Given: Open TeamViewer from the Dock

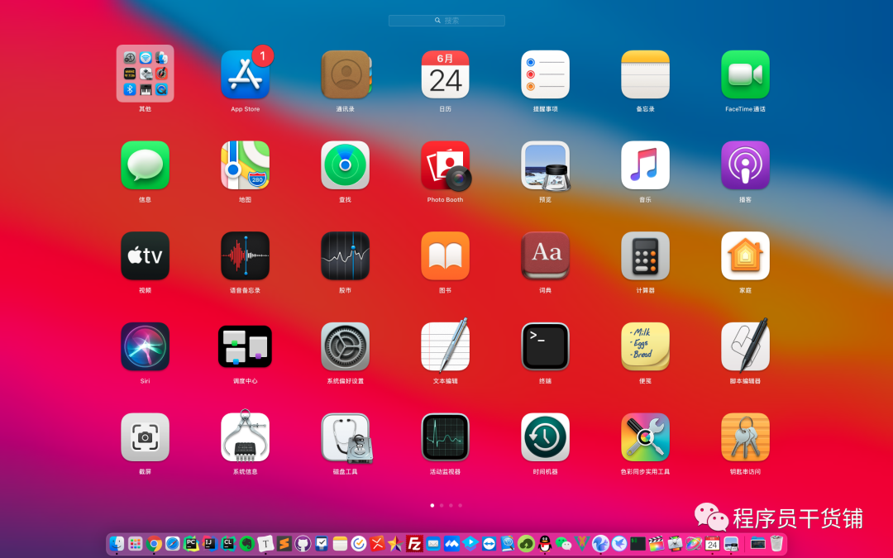Looking at the screenshot, I should pyautogui.click(x=489, y=544).
